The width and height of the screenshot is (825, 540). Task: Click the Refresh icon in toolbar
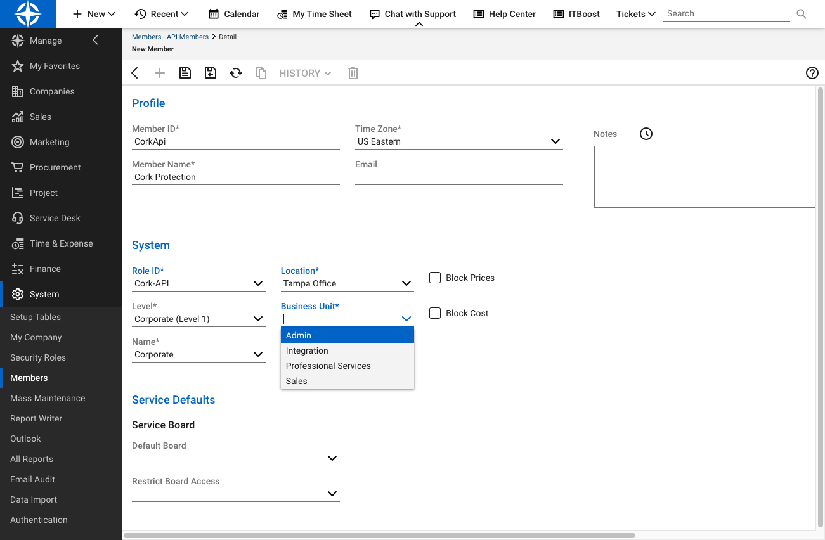[236, 73]
